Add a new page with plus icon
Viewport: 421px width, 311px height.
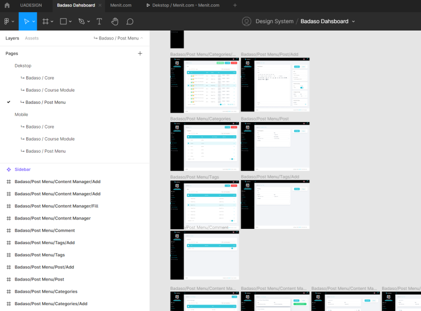140,53
